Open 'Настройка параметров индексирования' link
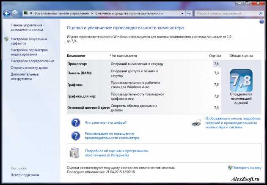This screenshot has width=267, height=185. pyautogui.click(x=29, y=52)
